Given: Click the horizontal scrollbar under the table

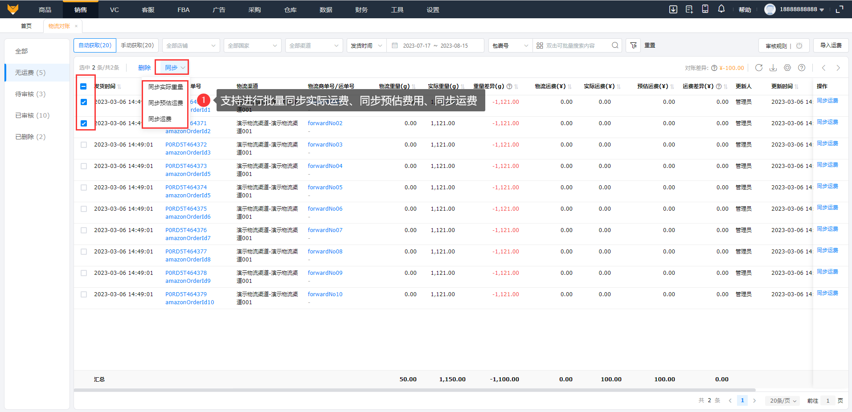Looking at the screenshot, I should tap(414, 390).
